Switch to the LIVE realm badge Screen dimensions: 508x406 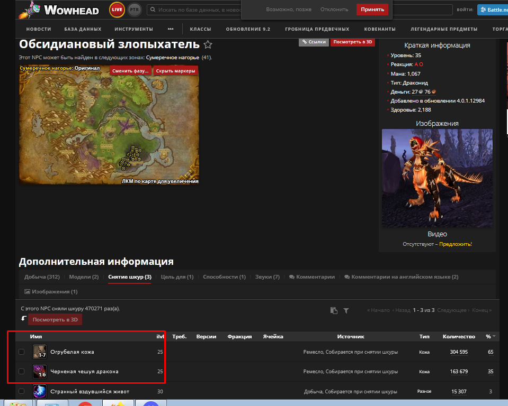(x=117, y=10)
